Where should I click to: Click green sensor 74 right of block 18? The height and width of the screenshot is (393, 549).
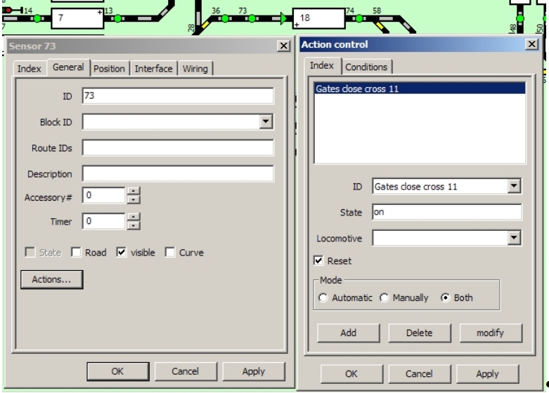(x=358, y=19)
